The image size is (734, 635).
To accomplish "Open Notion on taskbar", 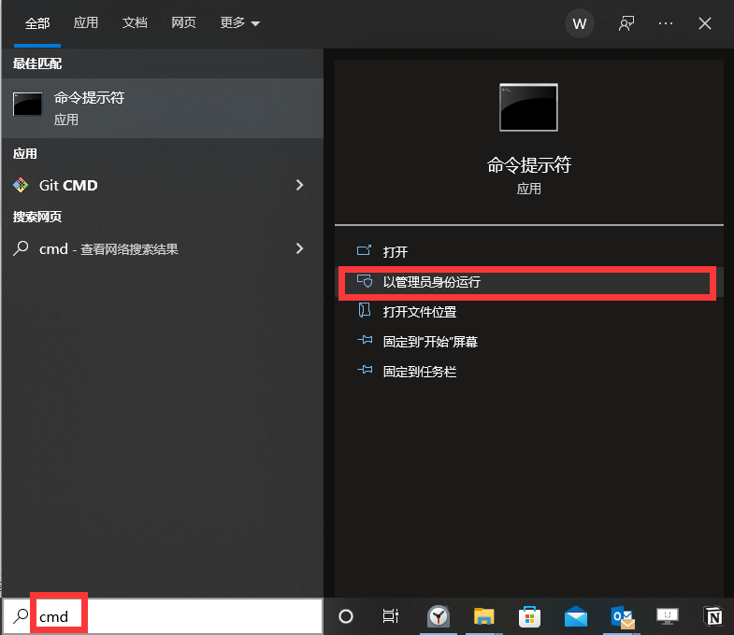I will [x=713, y=616].
